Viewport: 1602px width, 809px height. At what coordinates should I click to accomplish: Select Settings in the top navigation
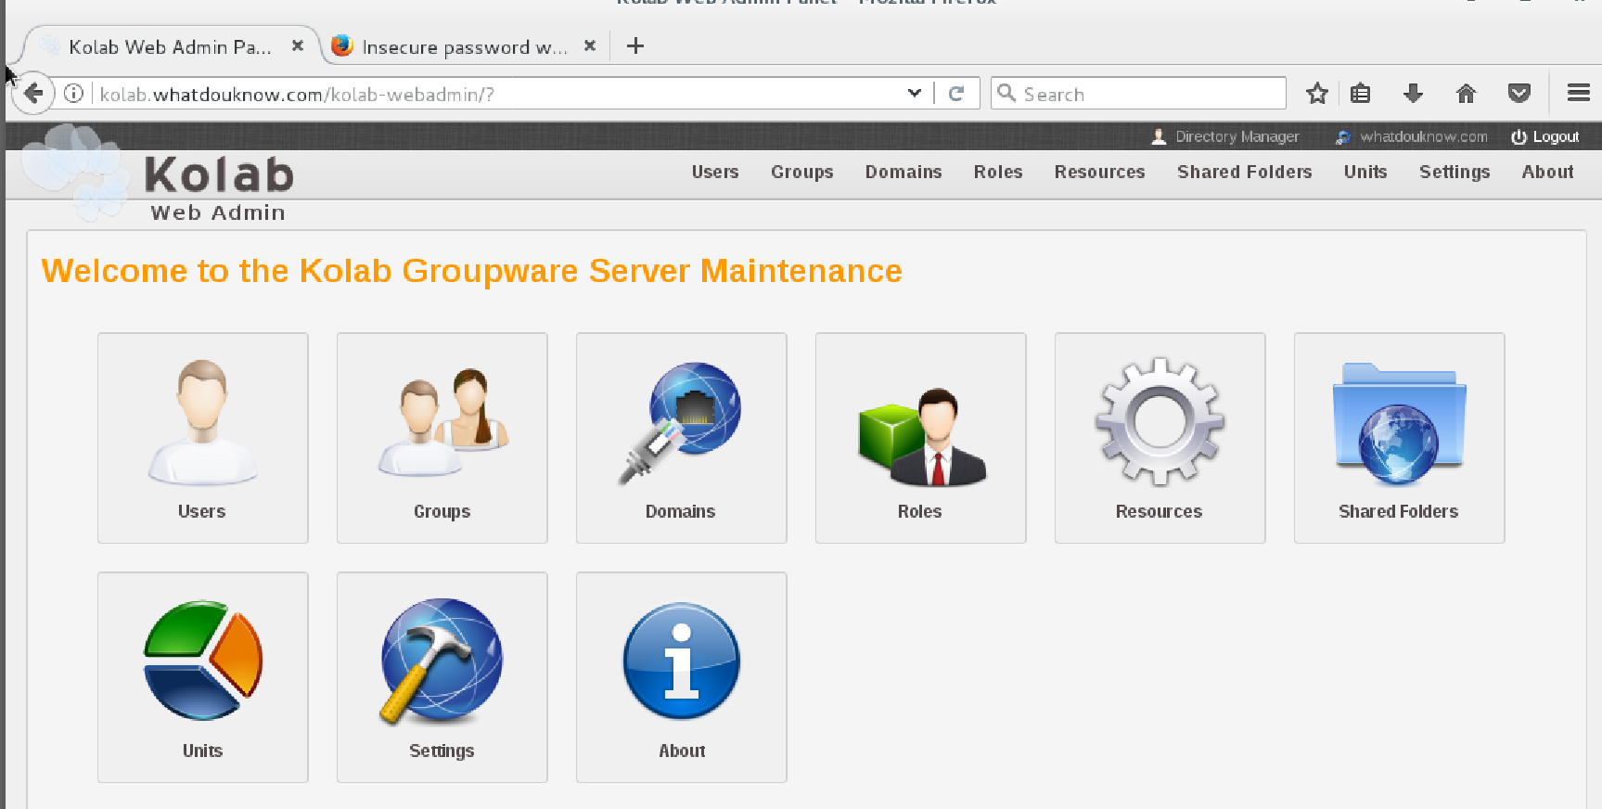tap(1455, 172)
